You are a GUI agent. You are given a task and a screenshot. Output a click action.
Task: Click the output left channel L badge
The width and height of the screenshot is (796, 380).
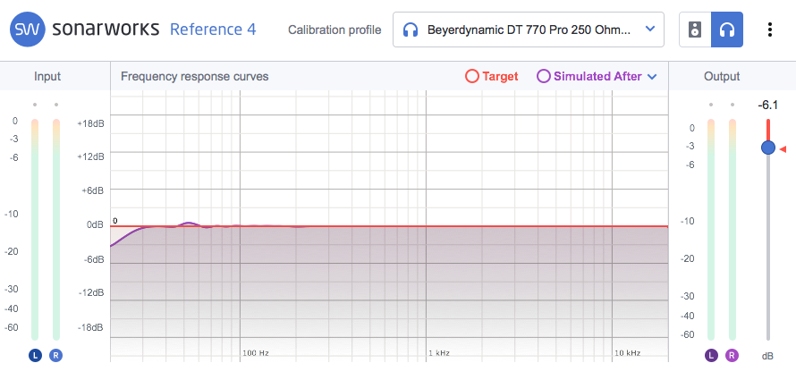coord(711,355)
